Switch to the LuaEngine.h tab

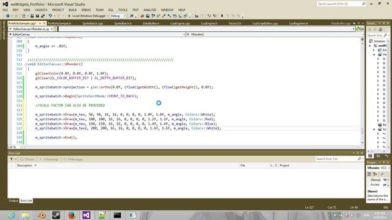tap(209, 23)
